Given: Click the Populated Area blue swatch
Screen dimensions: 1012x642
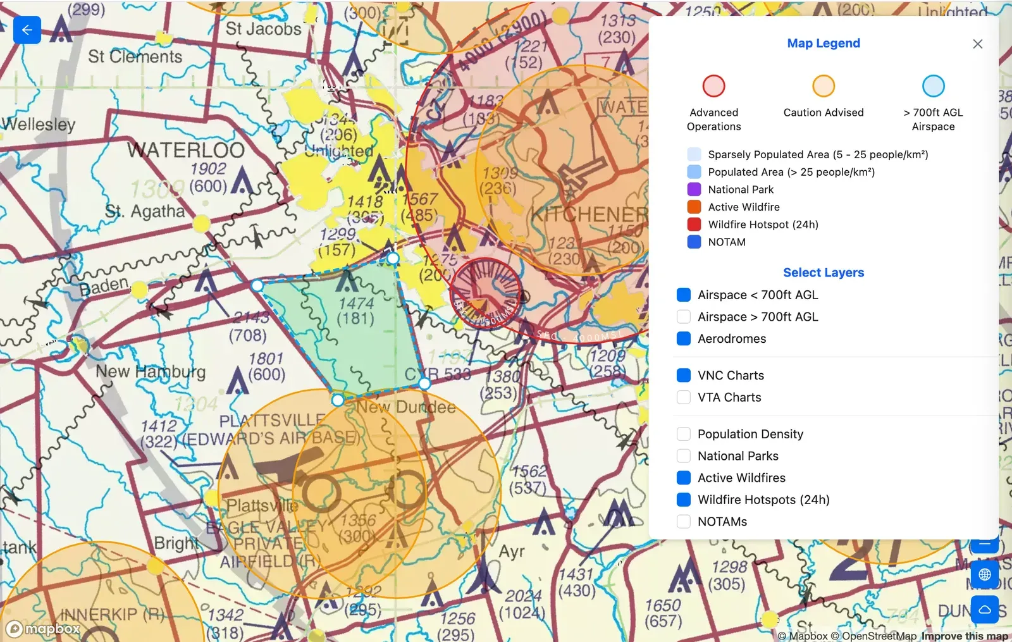Looking at the screenshot, I should coord(694,172).
